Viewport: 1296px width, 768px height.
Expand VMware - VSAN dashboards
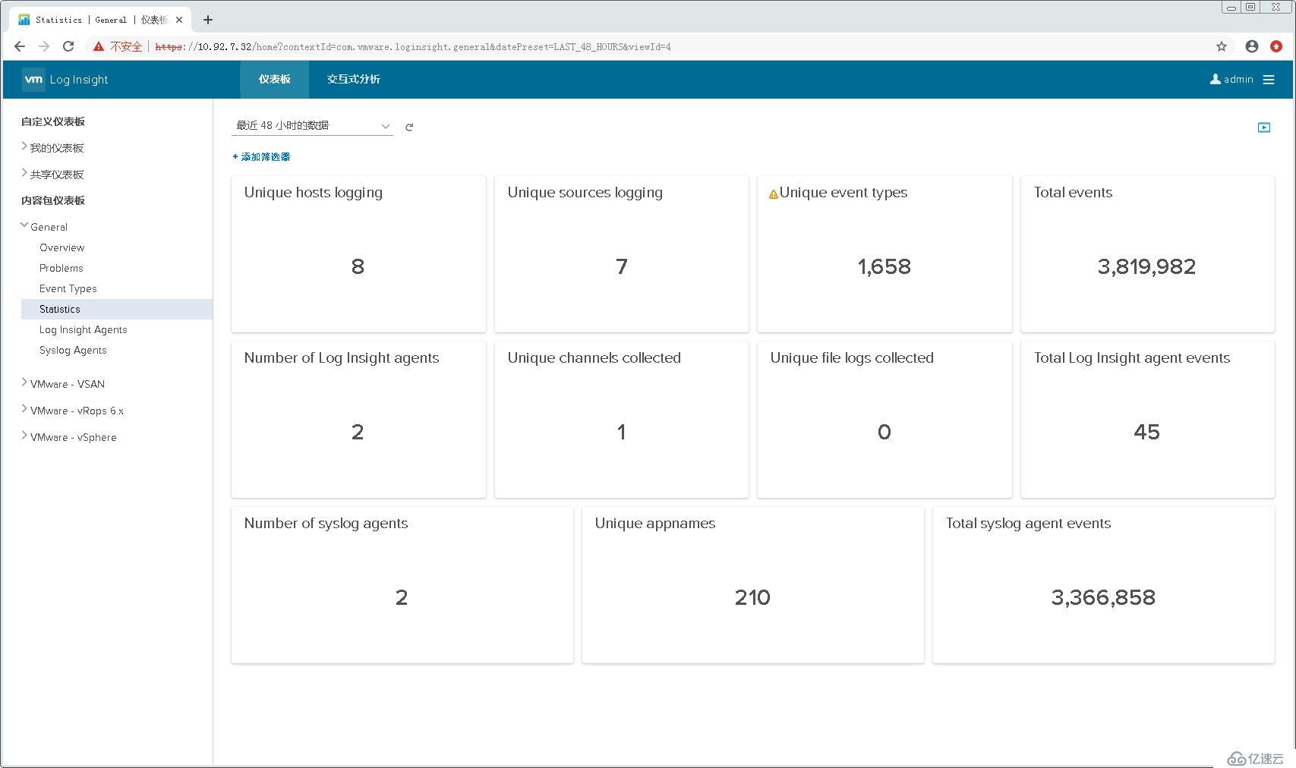[24, 382]
